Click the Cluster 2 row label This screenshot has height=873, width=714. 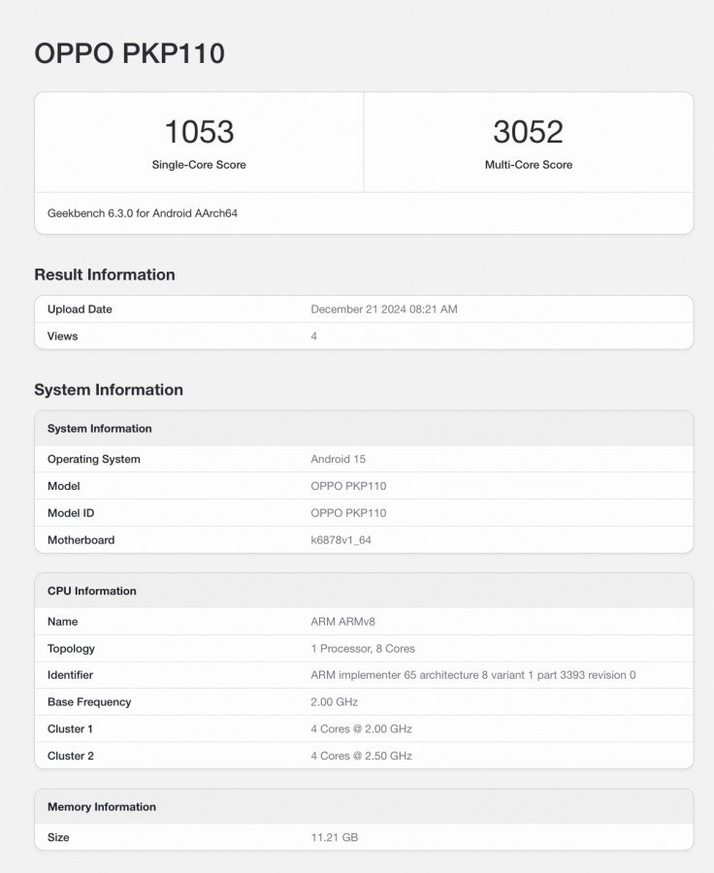[71, 756]
